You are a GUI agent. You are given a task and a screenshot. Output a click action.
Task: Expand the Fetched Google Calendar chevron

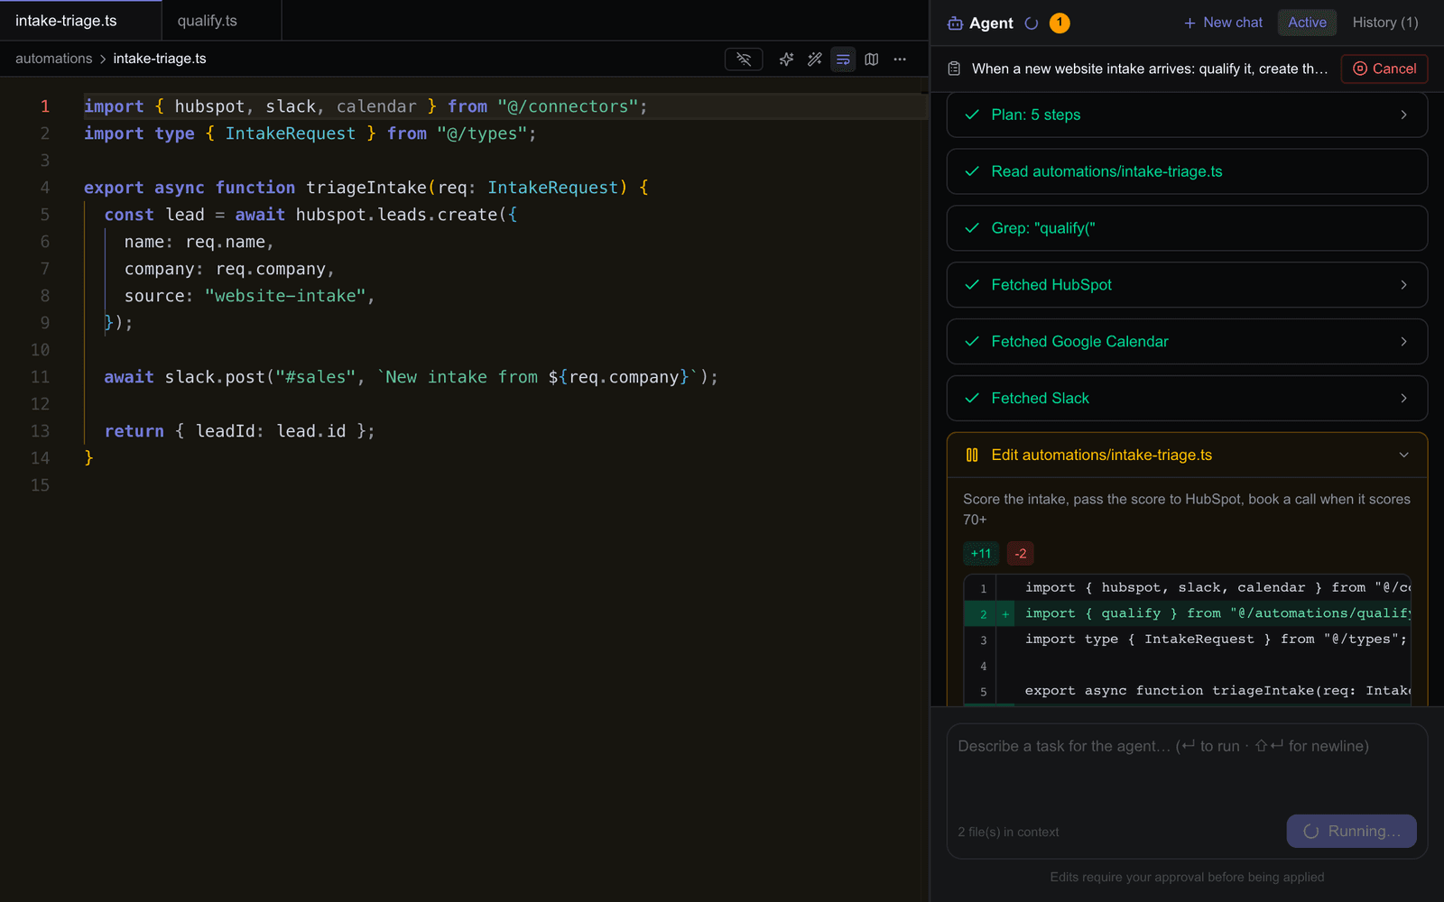1403,342
